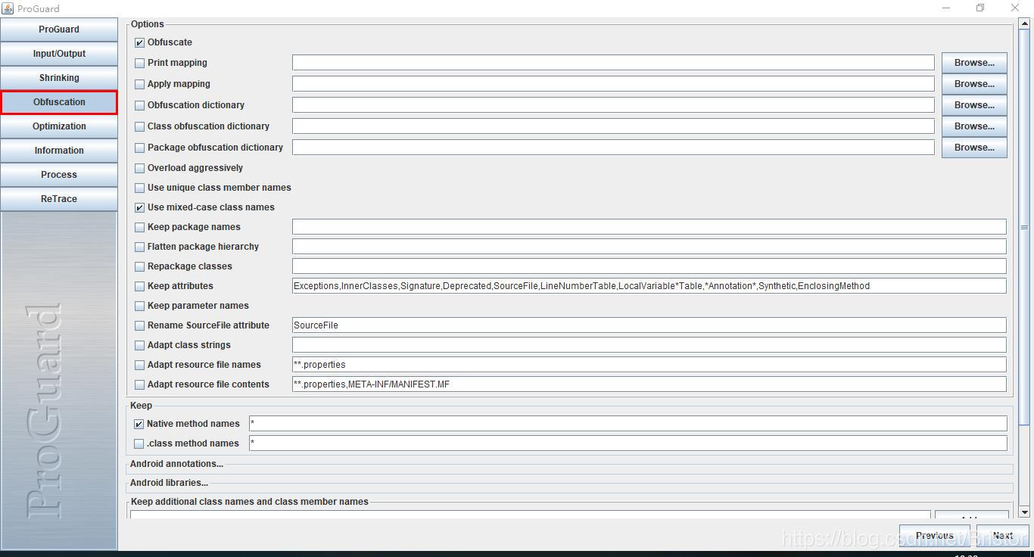1034x557 pixels.
Task: Expand the Android libraries section
Action: [x=169, y=483]
